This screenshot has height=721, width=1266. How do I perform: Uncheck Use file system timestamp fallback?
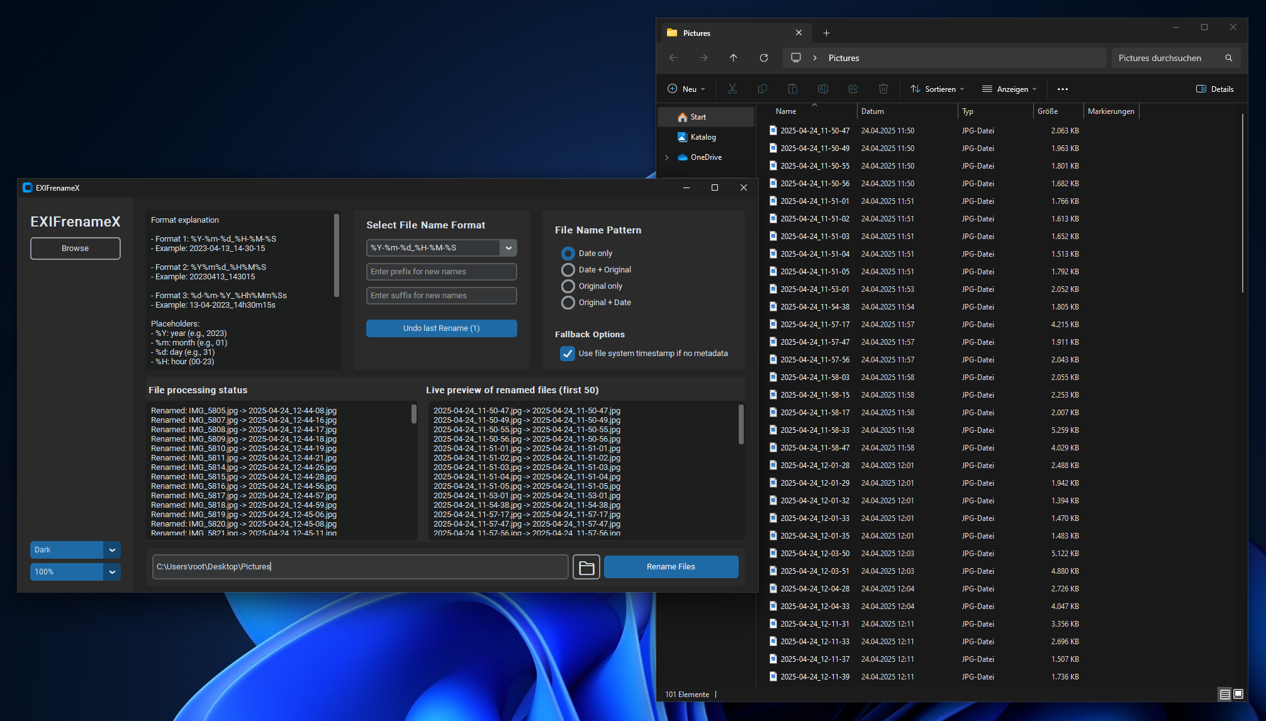pos(568,354)
